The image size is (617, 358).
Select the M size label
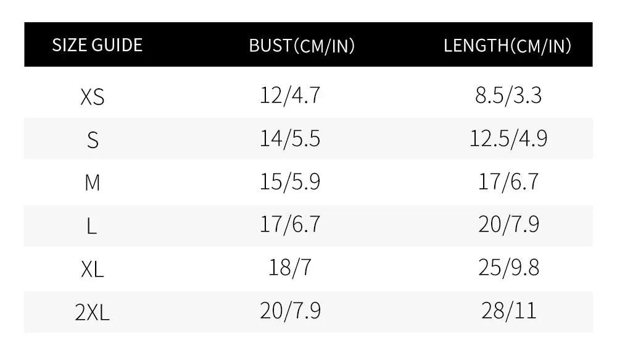click(x=93, y=183)
